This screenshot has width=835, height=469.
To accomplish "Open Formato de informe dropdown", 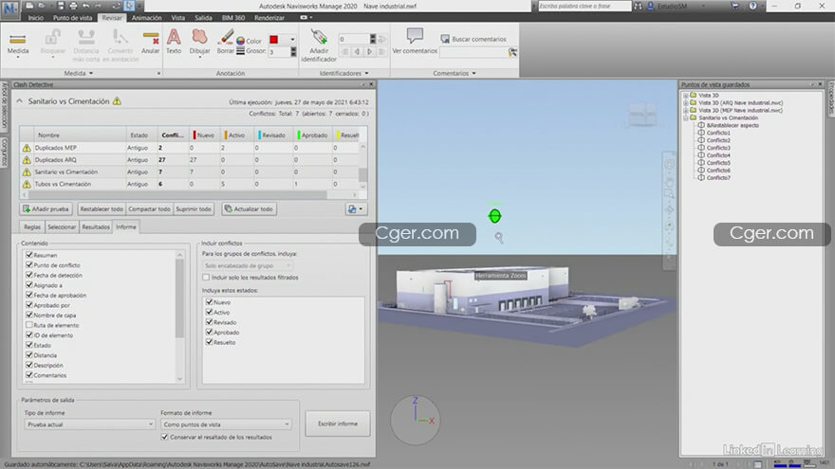I will (226, 424).
